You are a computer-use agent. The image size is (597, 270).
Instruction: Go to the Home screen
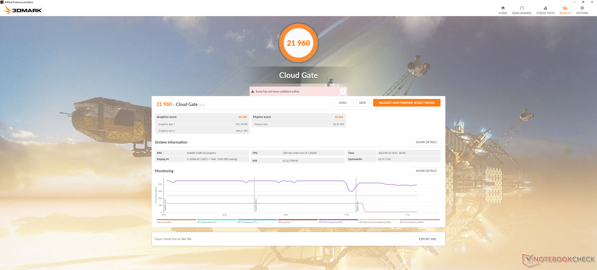coord(503,10)
